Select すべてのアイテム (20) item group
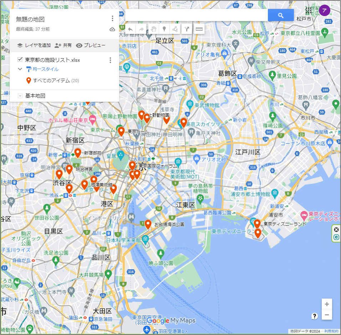341x335 pixels. coord(51,81)
